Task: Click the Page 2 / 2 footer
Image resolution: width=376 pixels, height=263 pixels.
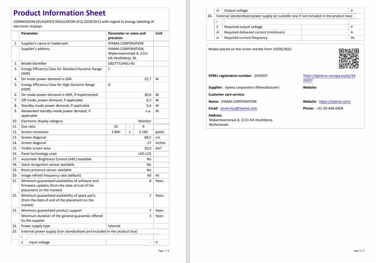Action: point(359,251)
